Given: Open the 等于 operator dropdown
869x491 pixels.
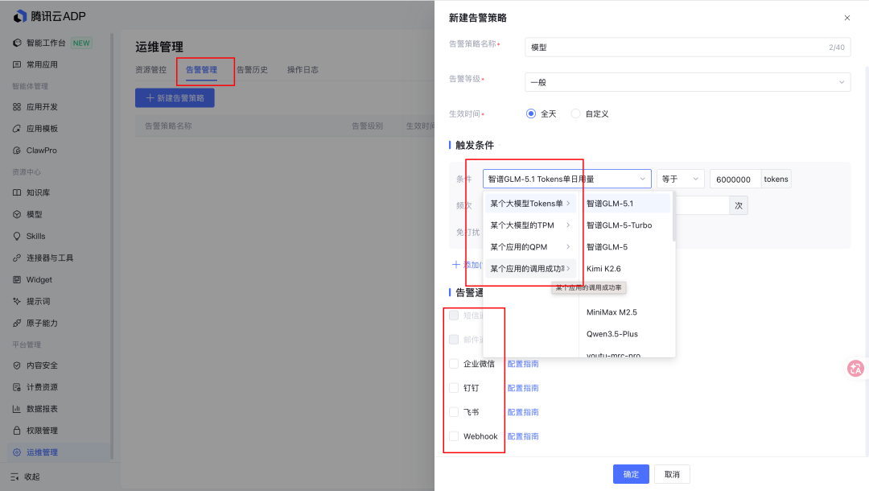Looking at the screenshot, I should (681, 179).
